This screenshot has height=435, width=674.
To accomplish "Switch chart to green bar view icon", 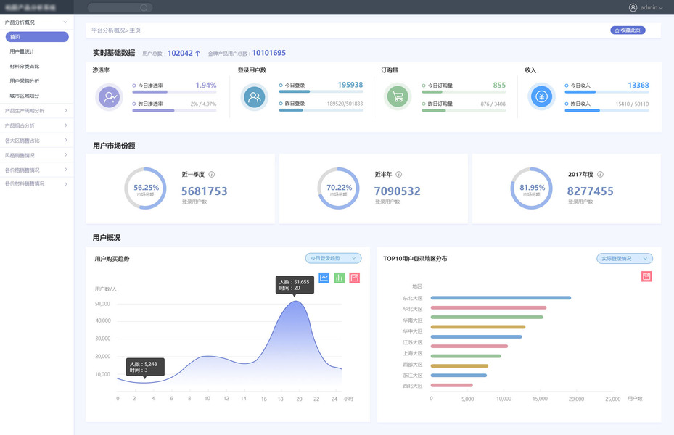I will (x=339, y=278).
